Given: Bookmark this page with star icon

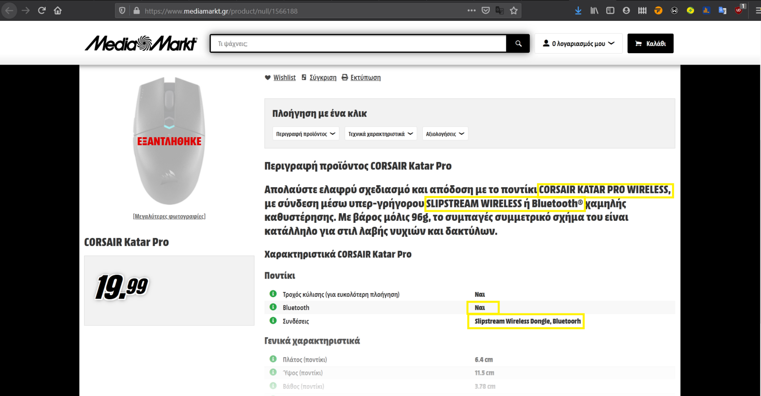Looking at the screenshot, I should tap(514, 10).
